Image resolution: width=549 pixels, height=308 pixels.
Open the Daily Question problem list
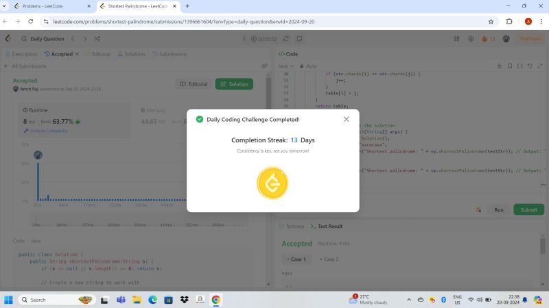[x=43, y=39]
